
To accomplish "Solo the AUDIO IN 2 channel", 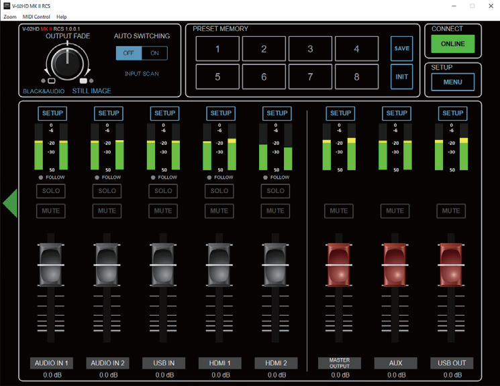I will (x=107, y=191).
